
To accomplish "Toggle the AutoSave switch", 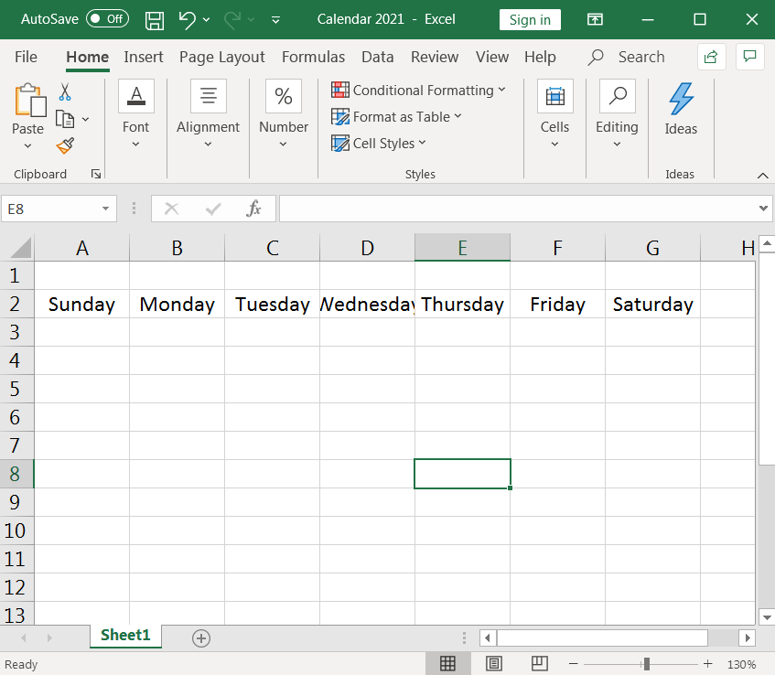I will [x=107, y=19].
